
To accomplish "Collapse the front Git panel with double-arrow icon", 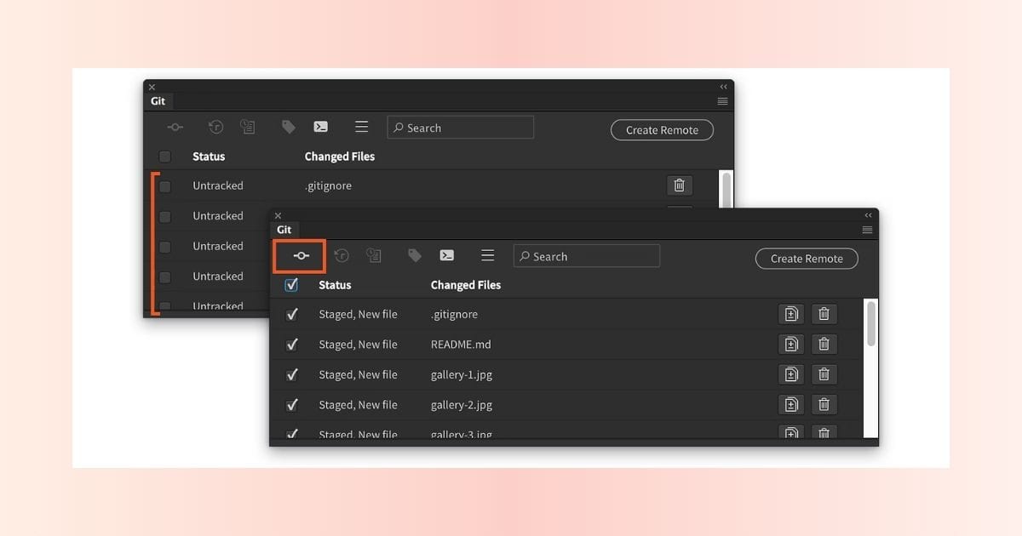I will click(x=868, y=215).
